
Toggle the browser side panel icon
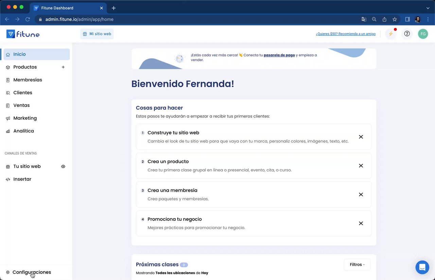point(407,19)
